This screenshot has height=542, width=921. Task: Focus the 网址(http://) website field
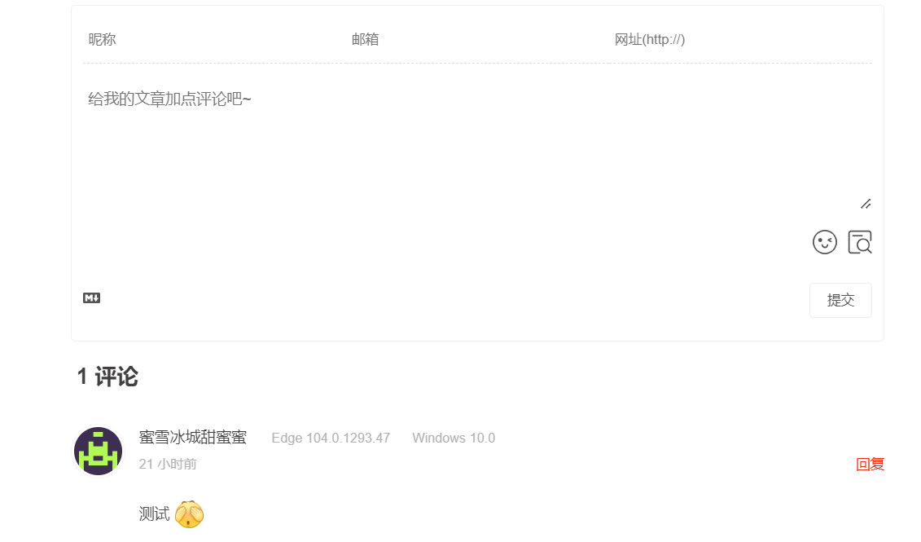click(741, 39)
